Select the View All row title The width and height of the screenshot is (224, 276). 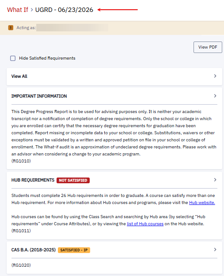click(19, 76)
